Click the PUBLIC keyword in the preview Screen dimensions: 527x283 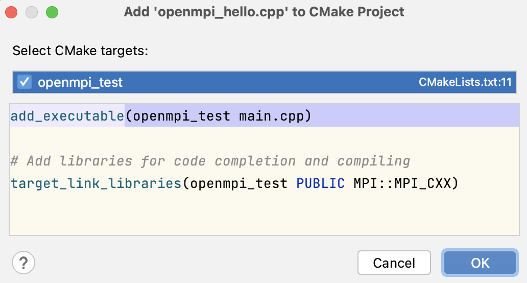(x=320, y=183)
